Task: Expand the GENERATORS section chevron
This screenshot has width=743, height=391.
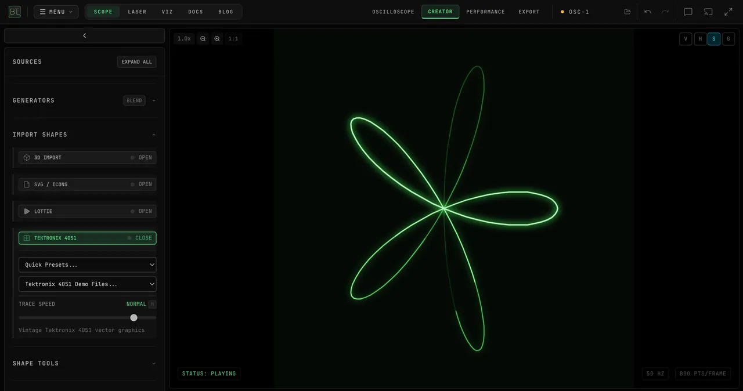Action: click(x=154, y=100)
